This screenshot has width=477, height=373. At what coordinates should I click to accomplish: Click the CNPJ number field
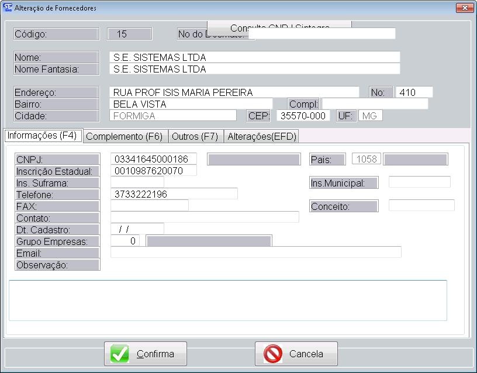[153, 160]
